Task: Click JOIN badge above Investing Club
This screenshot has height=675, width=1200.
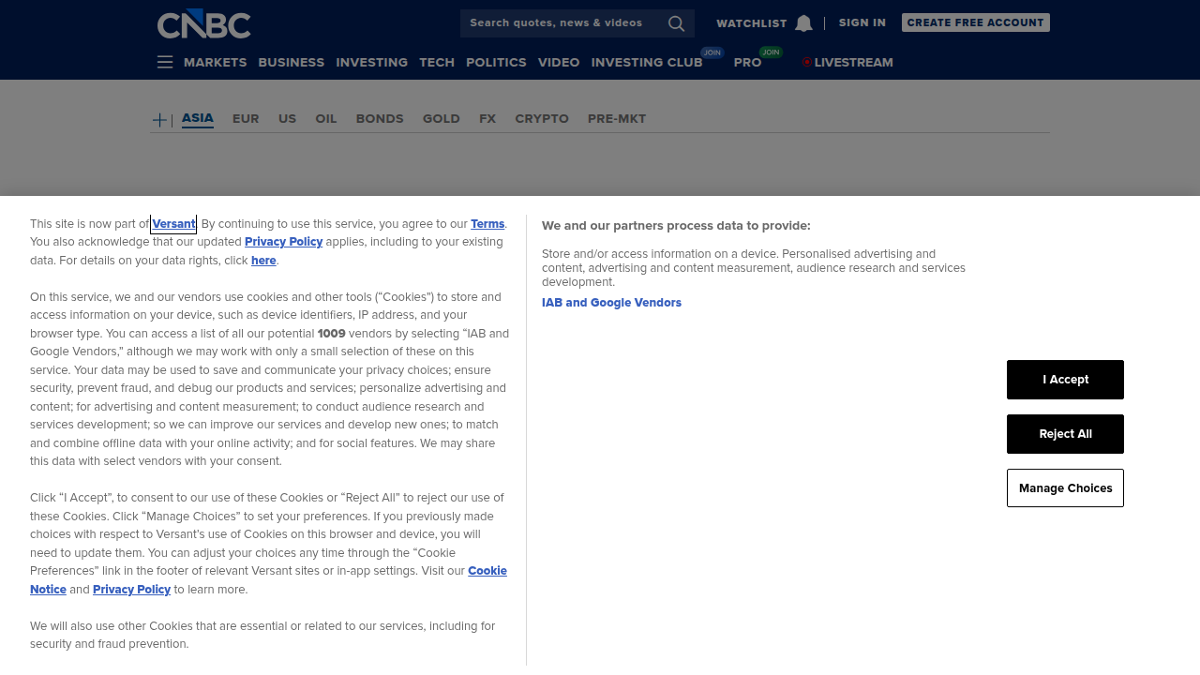Action: coord(712,52)
